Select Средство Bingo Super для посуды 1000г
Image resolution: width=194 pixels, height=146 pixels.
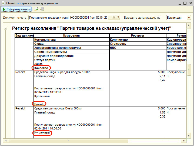tap(62, 72)
